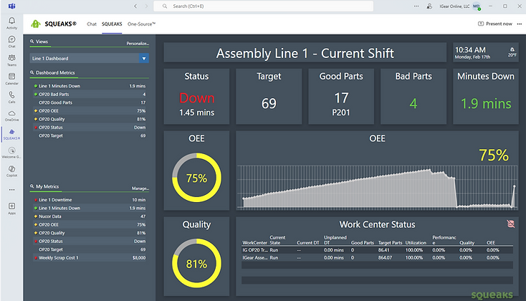The image size is (526, 301).
Task: Click the Manage link in My Metrics
Action: click(x=140, y=188)
